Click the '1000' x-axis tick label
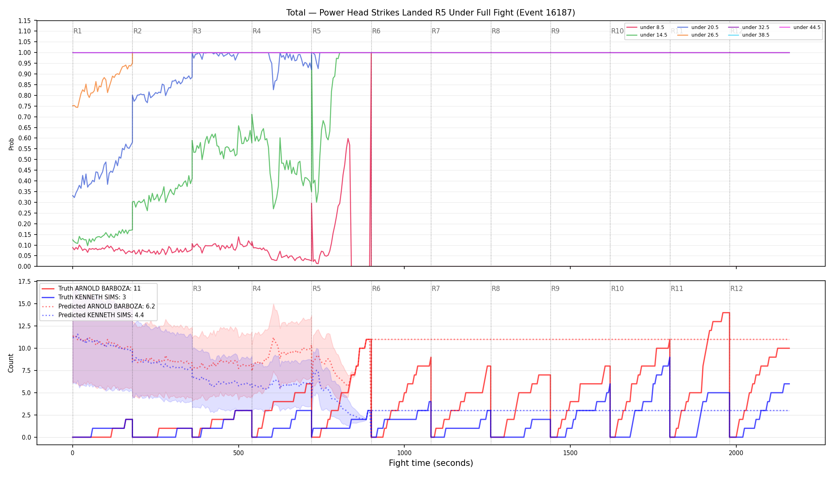This screenshot has width=834, height=477. click(x=404, y=453)
